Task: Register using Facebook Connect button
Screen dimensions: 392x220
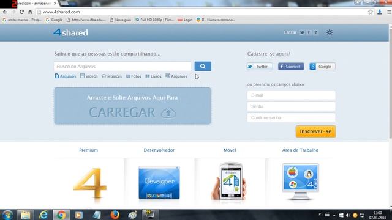Action: pyautogui.click(x=291, y=67)
